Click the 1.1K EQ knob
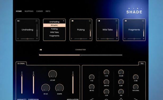 106,72
